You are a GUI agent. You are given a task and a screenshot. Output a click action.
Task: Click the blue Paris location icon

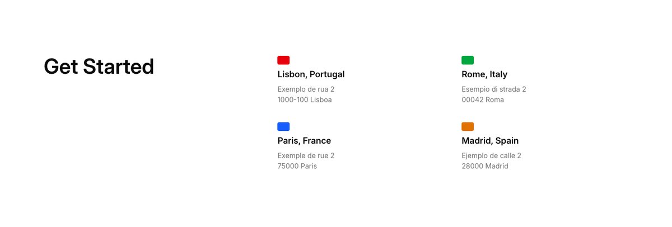(x=283, y=126)
